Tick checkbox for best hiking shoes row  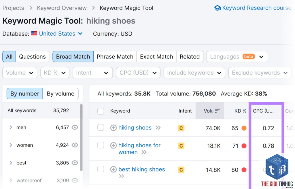click(x=101, y=169)
